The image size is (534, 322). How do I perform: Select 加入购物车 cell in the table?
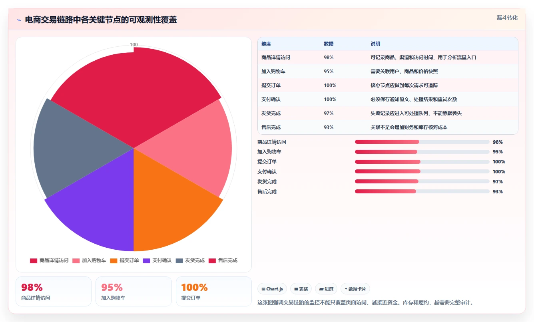(x=273, y=72)
